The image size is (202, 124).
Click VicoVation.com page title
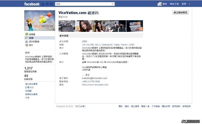(x=79, y=13)
